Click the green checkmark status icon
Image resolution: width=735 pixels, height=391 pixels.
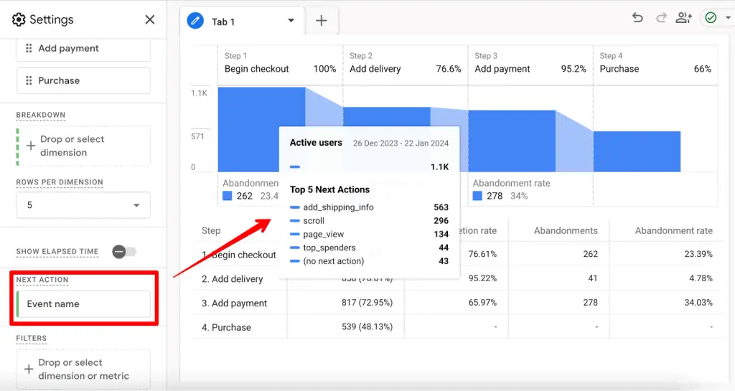tap(711, 18)
